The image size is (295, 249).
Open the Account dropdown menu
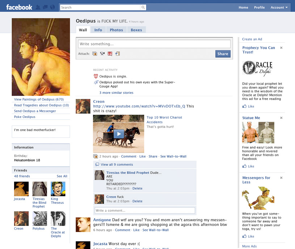click(x=279, y=7)
